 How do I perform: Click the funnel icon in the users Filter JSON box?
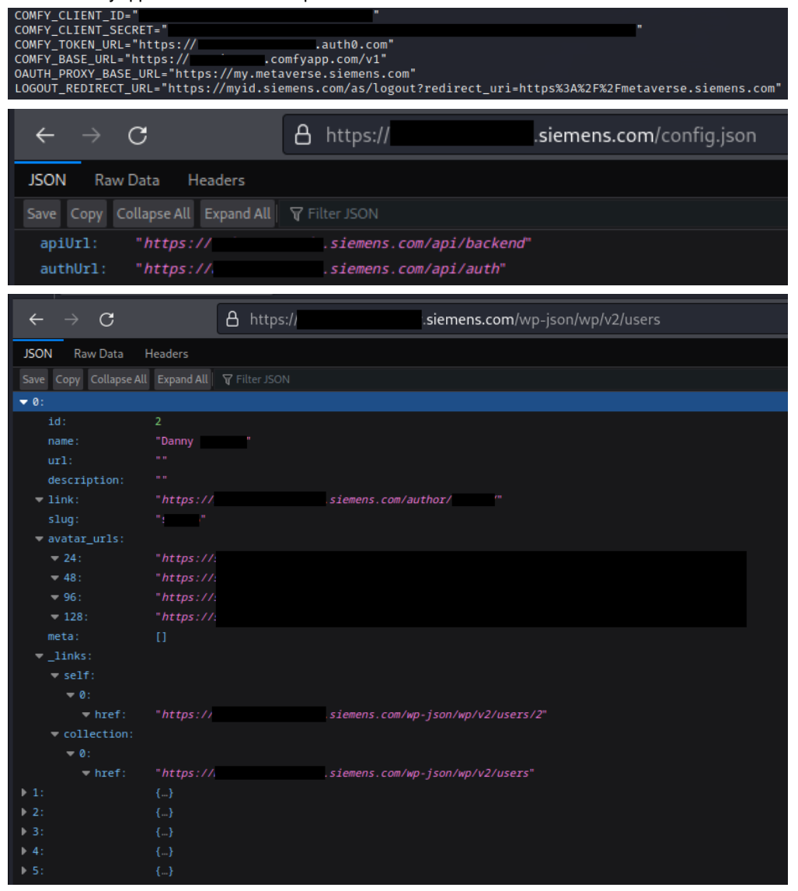[x=228, y=379]
